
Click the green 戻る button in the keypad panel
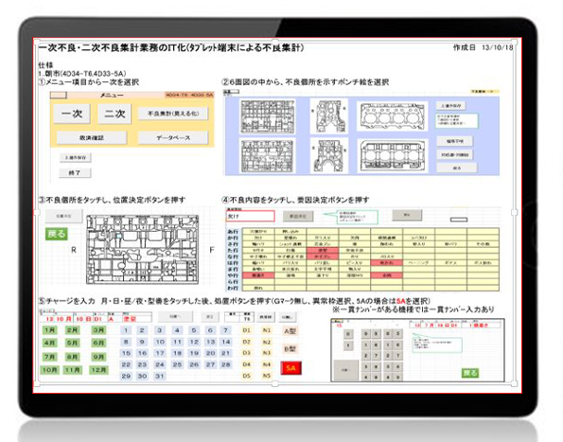point(470,373)
